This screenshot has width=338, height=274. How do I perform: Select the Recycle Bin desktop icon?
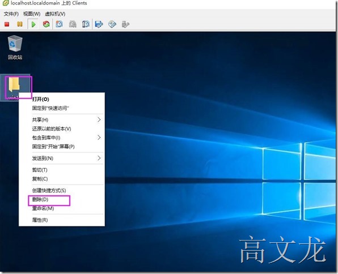pyautogui.click(x=15, y=48)
